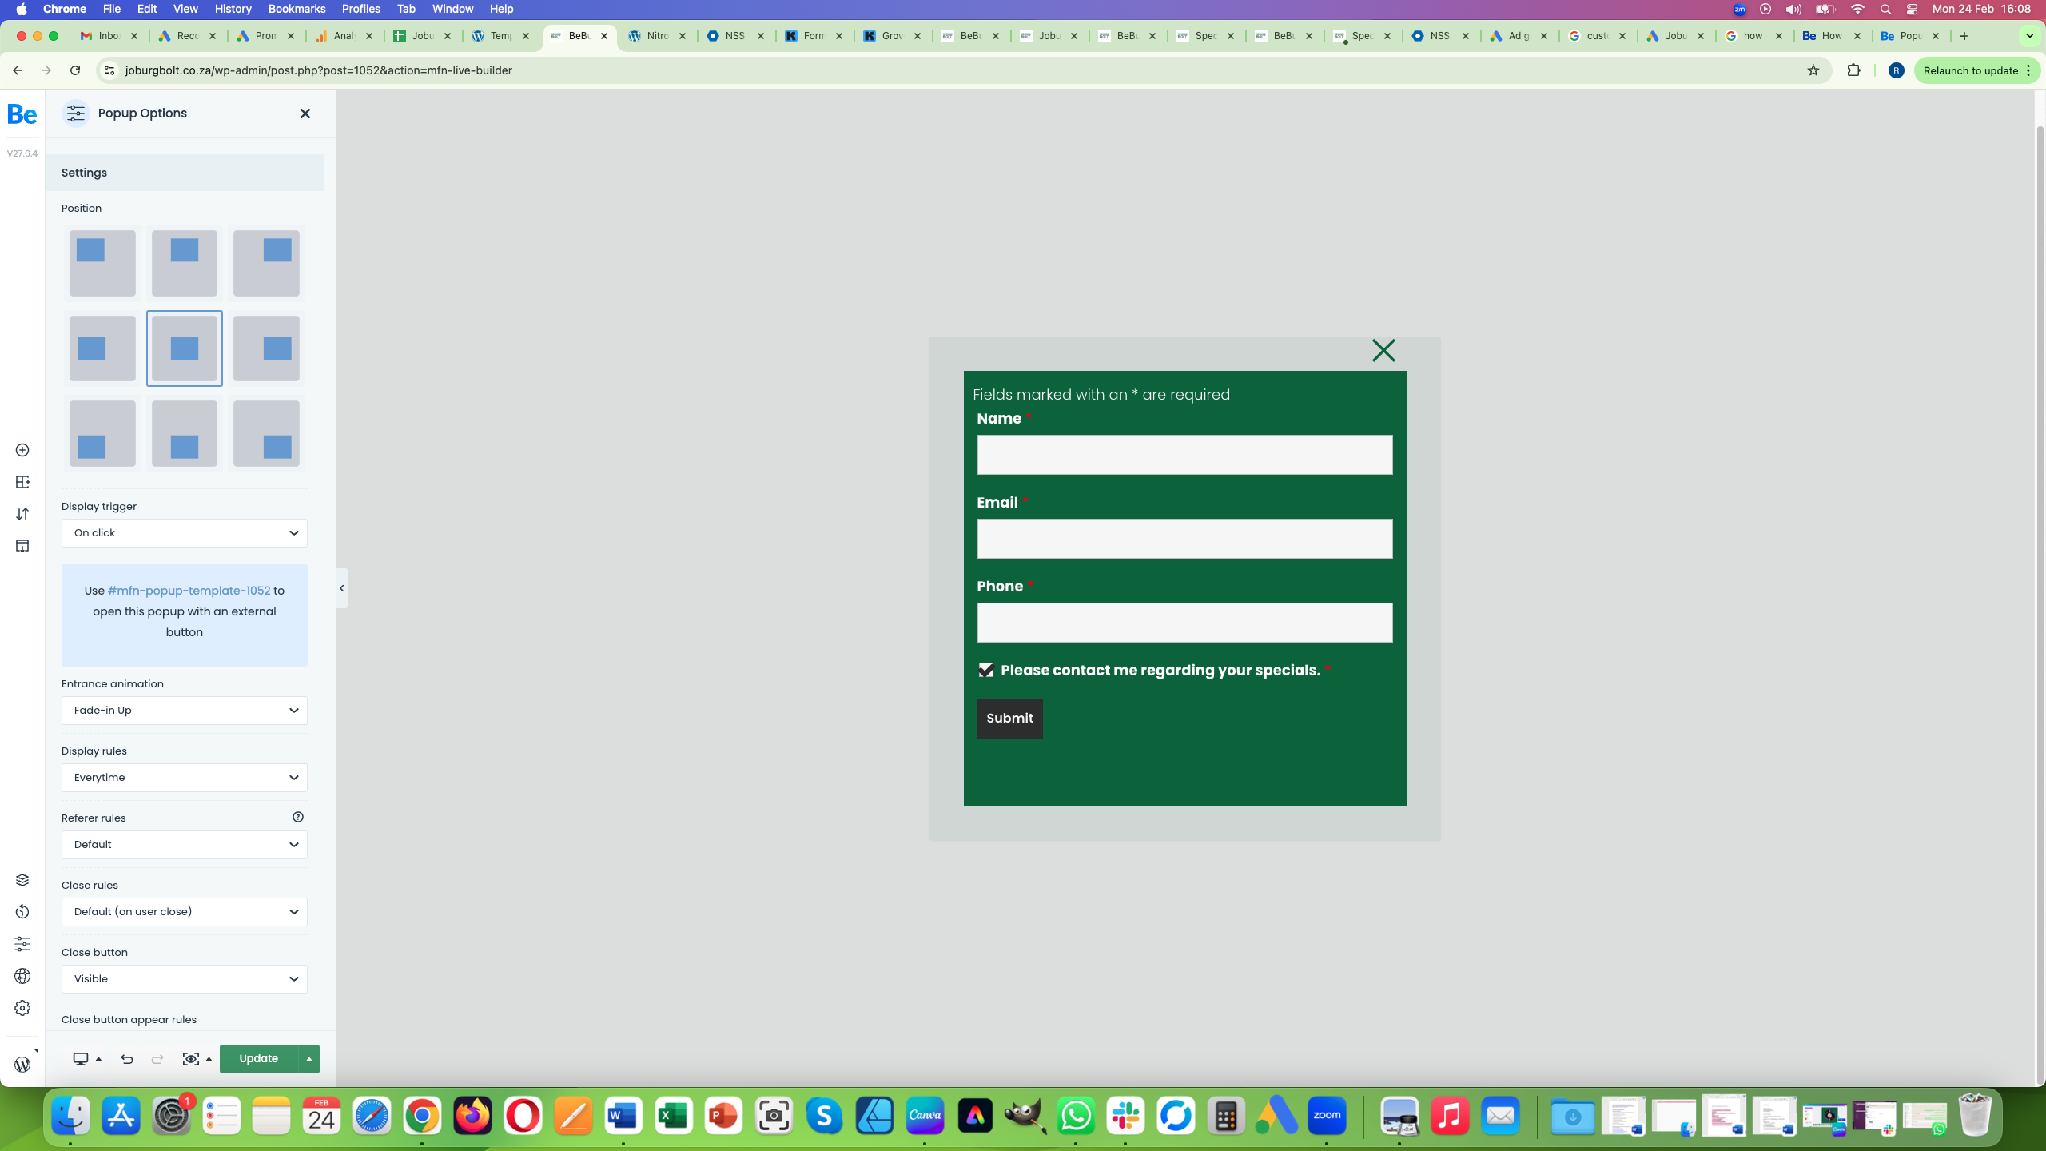Click the preview eye icon
The width and height of the screenshot is (2046, 1151).
tap(190, 1059)
